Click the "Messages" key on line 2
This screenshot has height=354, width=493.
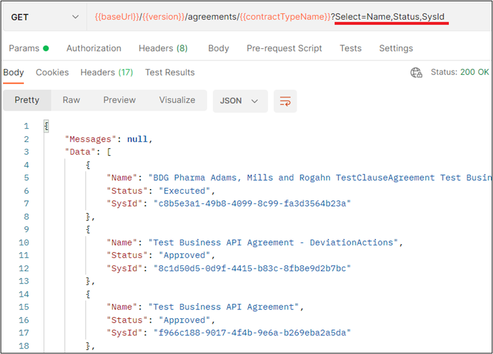point(91,139)
